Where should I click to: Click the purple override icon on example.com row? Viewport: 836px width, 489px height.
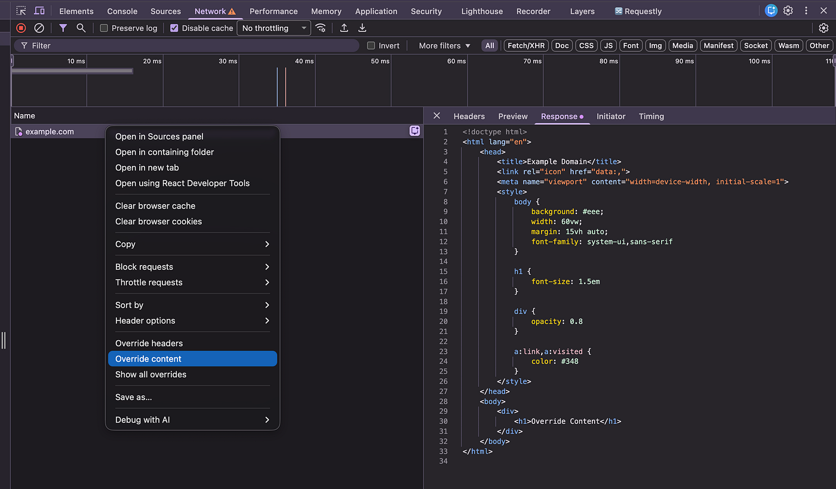[x=415, y=131]
